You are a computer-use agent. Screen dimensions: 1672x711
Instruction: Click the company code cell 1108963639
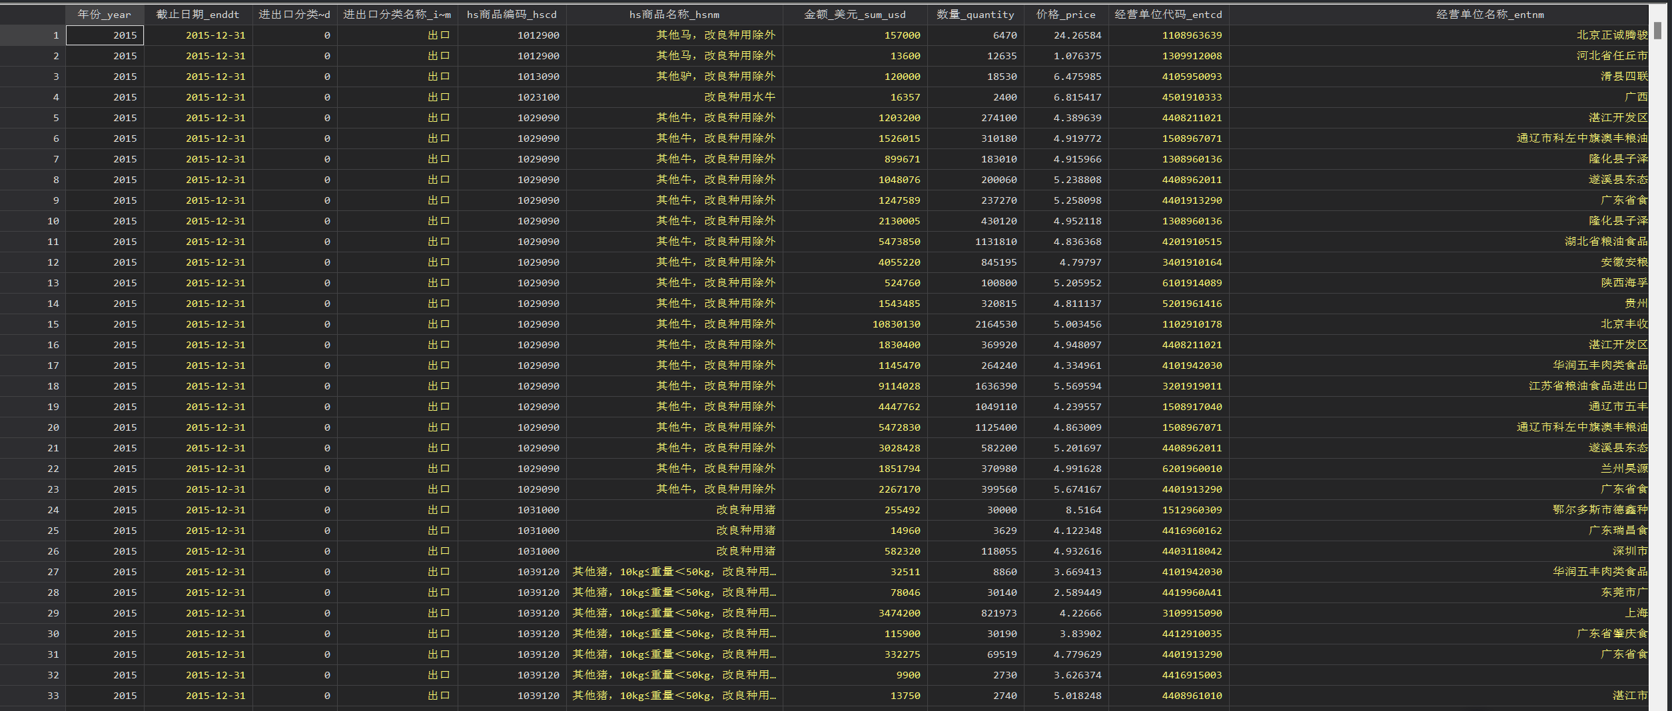coord(1168,35)
